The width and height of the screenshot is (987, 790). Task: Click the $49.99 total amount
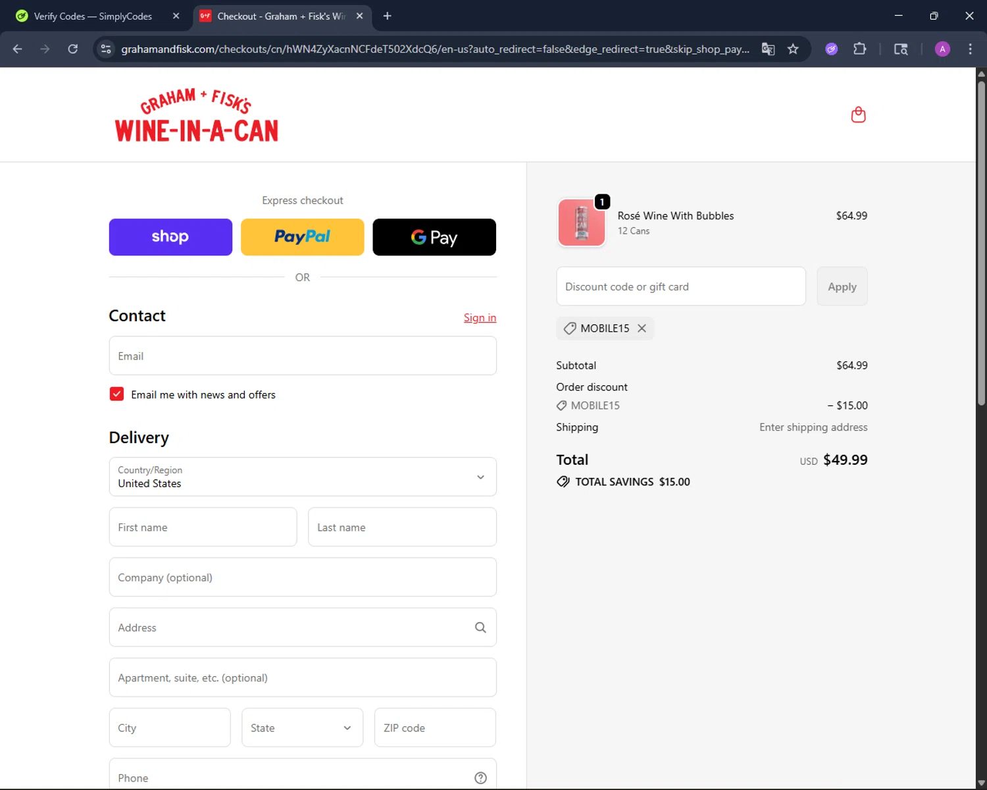tap(845, 460)
